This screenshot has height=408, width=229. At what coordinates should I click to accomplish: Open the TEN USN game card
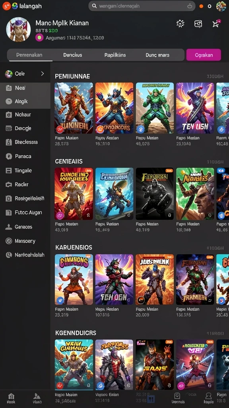tap(195, 108)
